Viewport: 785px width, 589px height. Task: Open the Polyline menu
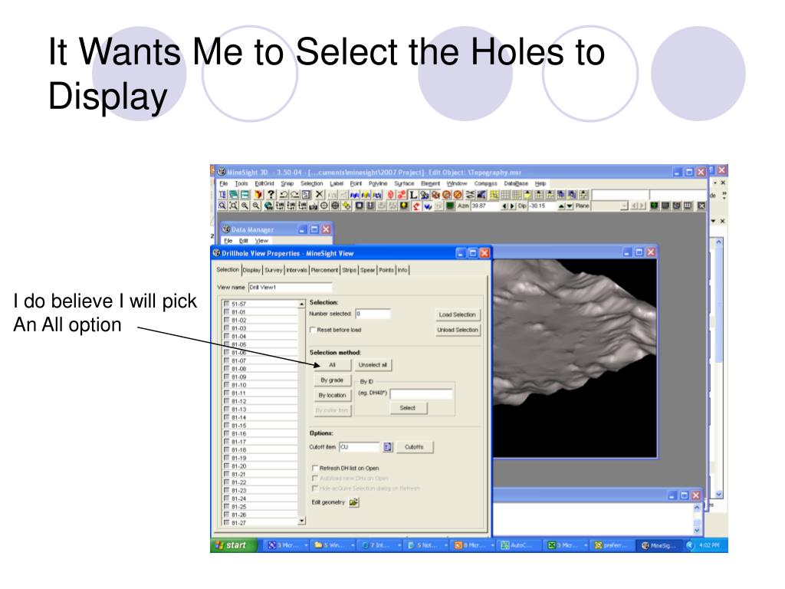point(378,184)
